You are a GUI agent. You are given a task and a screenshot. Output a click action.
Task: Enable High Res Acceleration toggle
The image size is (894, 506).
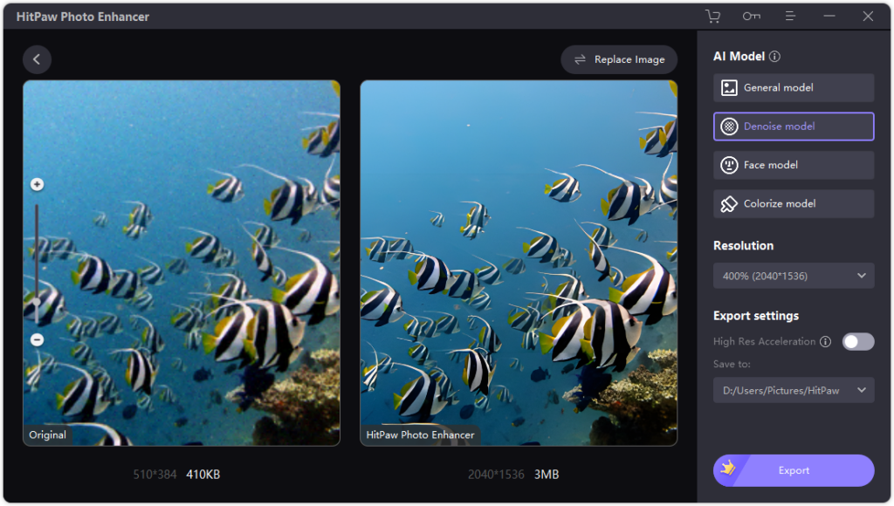coord(857,342)
